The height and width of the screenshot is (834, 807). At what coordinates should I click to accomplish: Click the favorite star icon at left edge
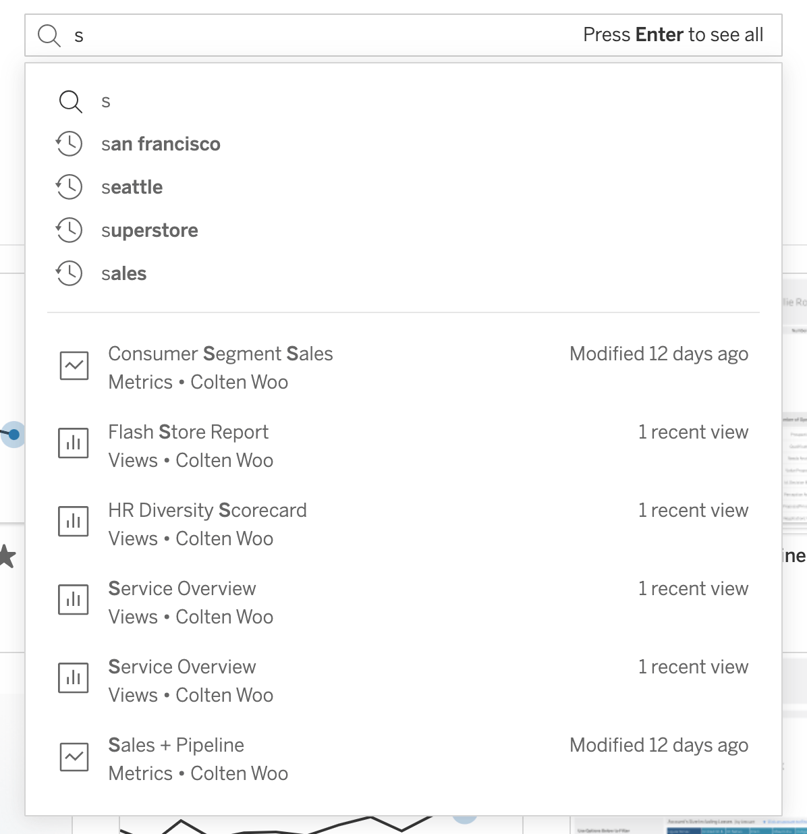click(6, 557)
